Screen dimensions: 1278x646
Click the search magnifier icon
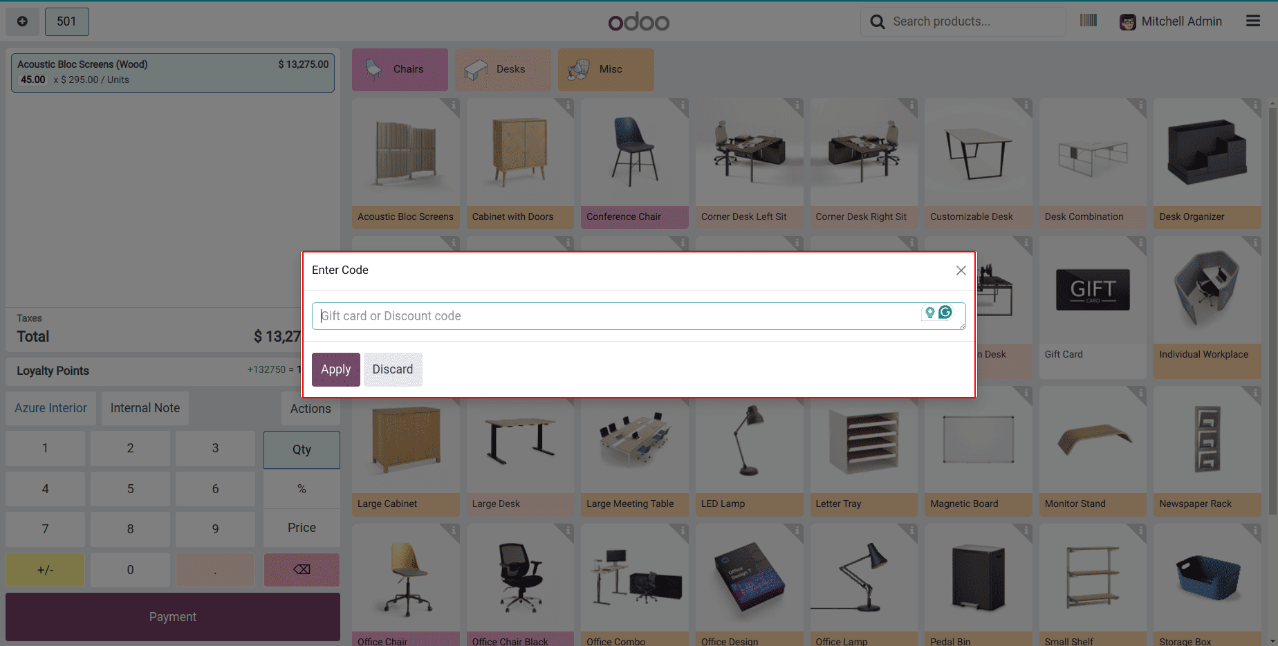tap(877, 21)
